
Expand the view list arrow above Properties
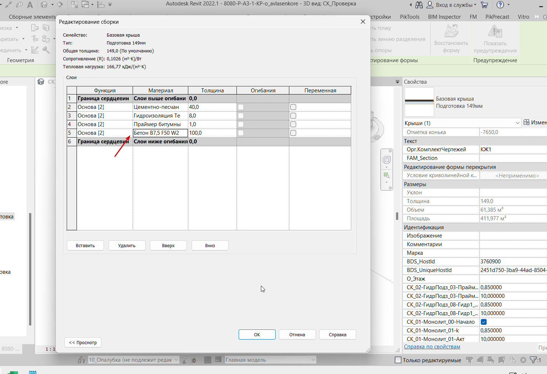[x=397, y=82]
